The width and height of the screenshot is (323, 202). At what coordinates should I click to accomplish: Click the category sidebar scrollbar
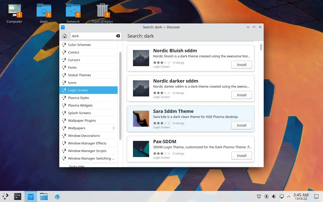(120, 96)
